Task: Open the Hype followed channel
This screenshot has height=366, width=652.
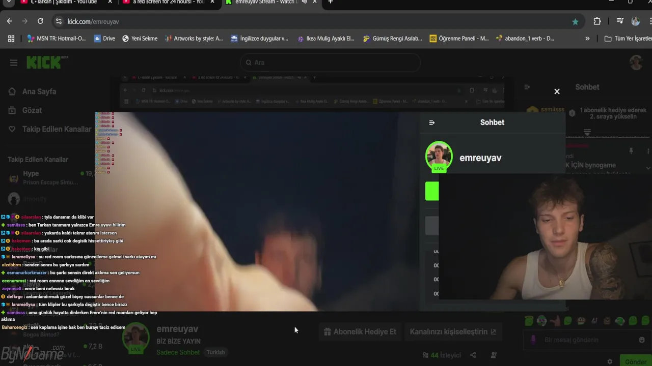Action: point(50,177)
